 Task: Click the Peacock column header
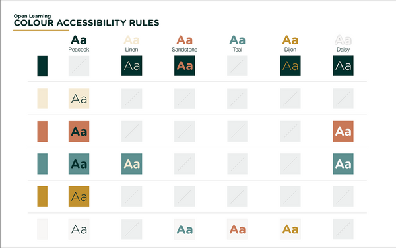(79, 44)
